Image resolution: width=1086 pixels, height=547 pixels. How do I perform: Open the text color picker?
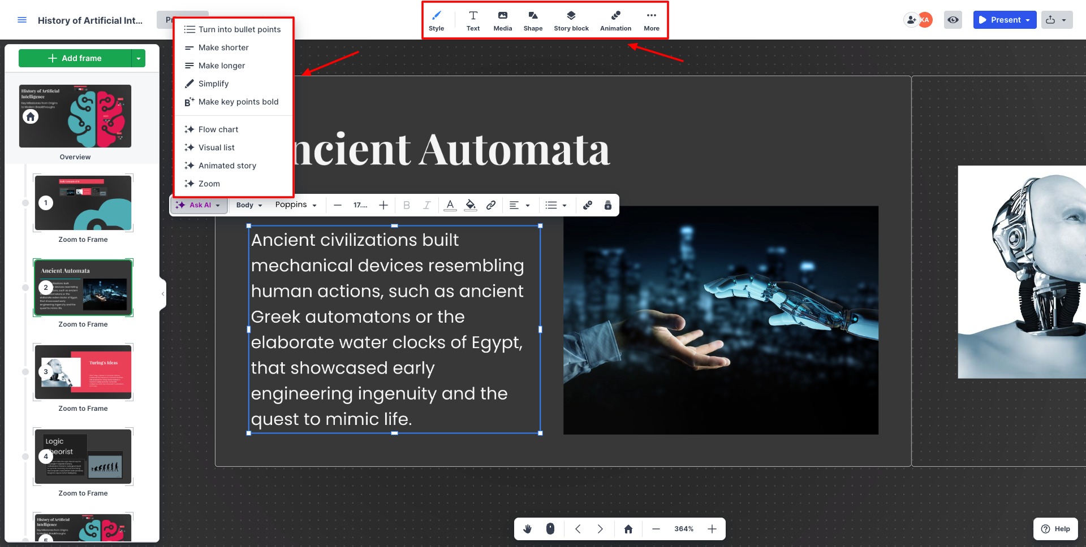point(450,205)
